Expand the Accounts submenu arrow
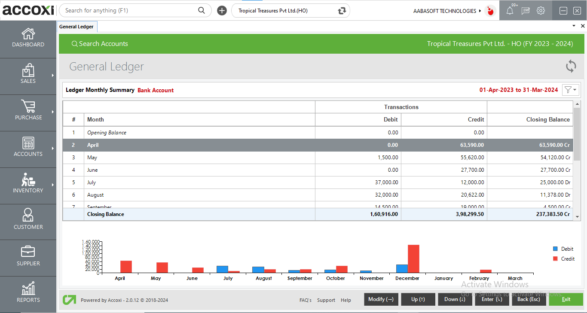Screen dimensions: 587x313 (x=53, y=149)
